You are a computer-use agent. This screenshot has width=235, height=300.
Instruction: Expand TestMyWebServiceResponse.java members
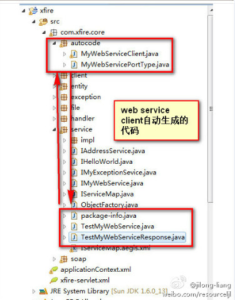coord(65,237)
